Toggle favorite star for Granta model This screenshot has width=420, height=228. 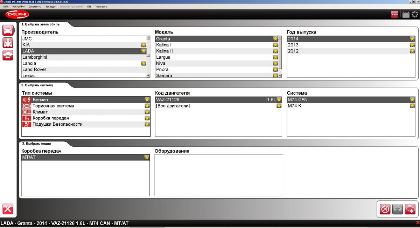[275, 39]
